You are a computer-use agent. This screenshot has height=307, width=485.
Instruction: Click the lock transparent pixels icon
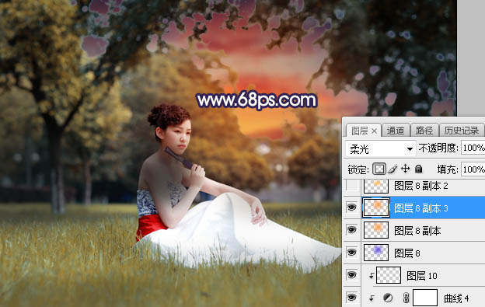pyautogui.click(x=379, y=169)
